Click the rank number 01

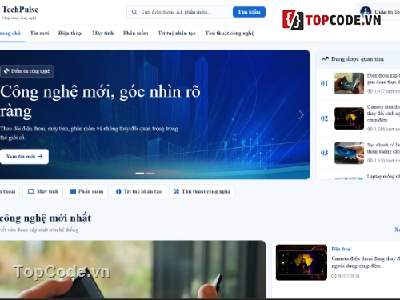(x=324, y=84)
